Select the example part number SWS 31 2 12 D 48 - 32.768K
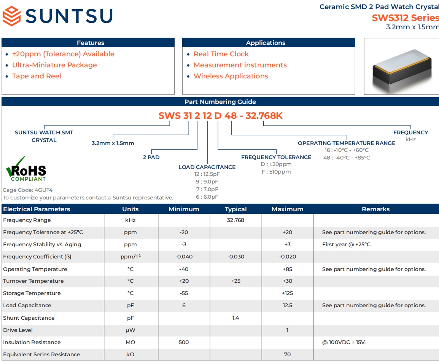The width and height of the screenshot is (439, 362). click(220, 116)
